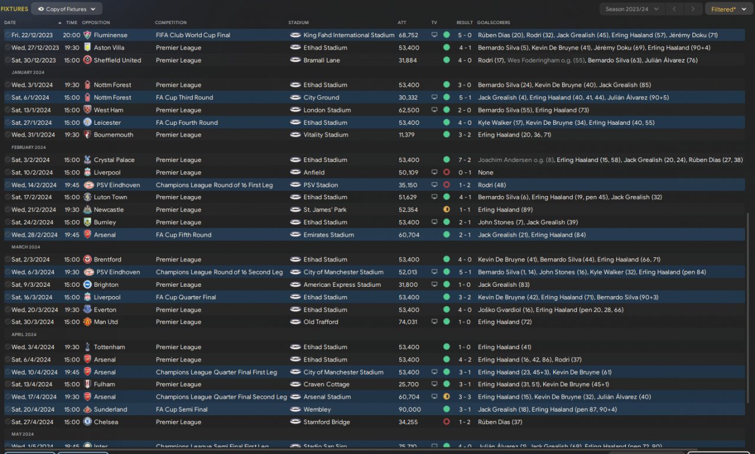Click the Fluminense club badge
The image size is (755, 454).
87,35
